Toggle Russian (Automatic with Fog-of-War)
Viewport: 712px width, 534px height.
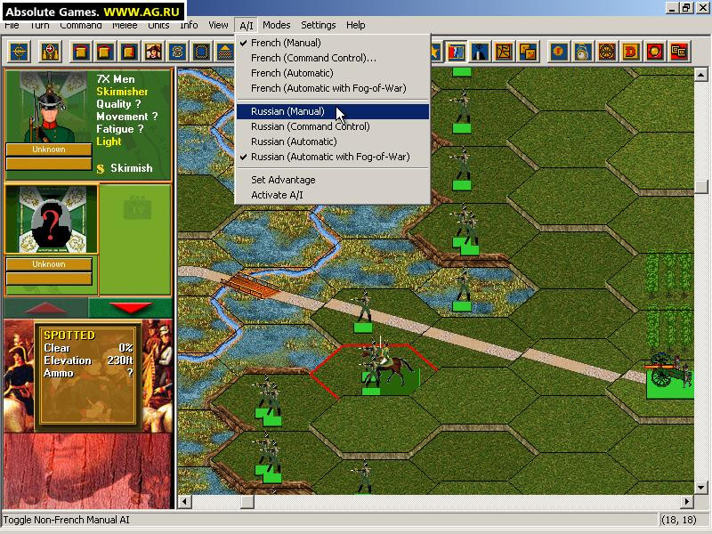[x=332, y=157]
